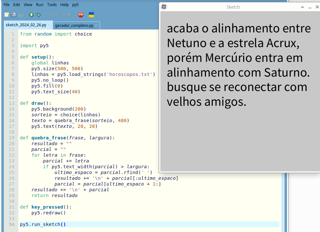The image size is (320, 232).
Task: Click the Step out icon
Action: point(63,15)
